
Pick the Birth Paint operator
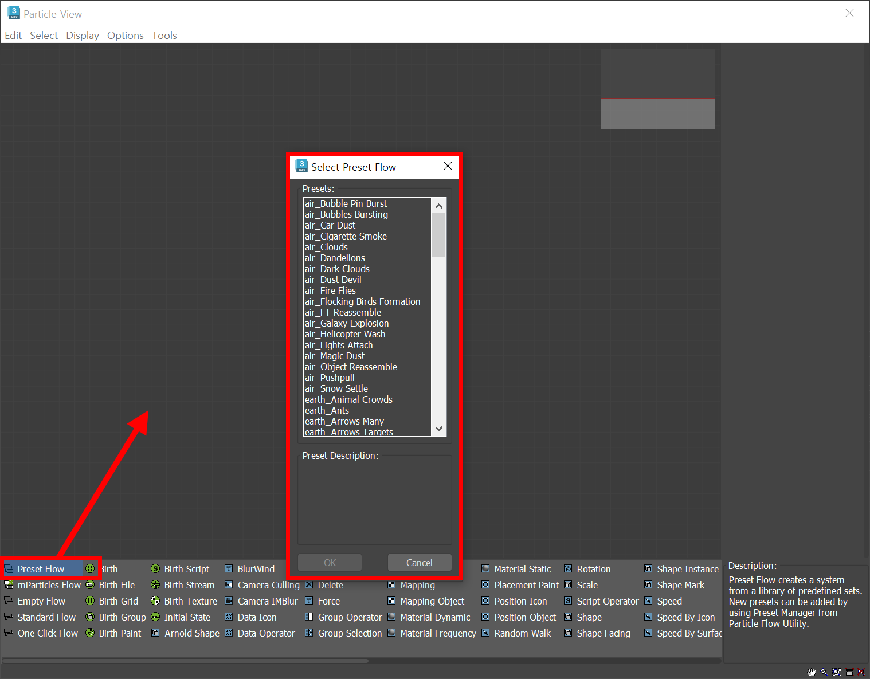click(113, 633)
